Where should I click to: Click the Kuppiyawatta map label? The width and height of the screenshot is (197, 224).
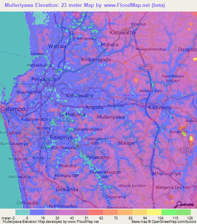[x=34, y=119]
